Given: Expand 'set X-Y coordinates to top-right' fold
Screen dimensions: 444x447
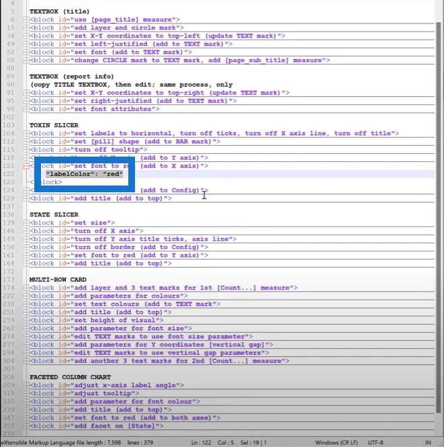Looking at the screenshot, I should [x=26, y=93].
